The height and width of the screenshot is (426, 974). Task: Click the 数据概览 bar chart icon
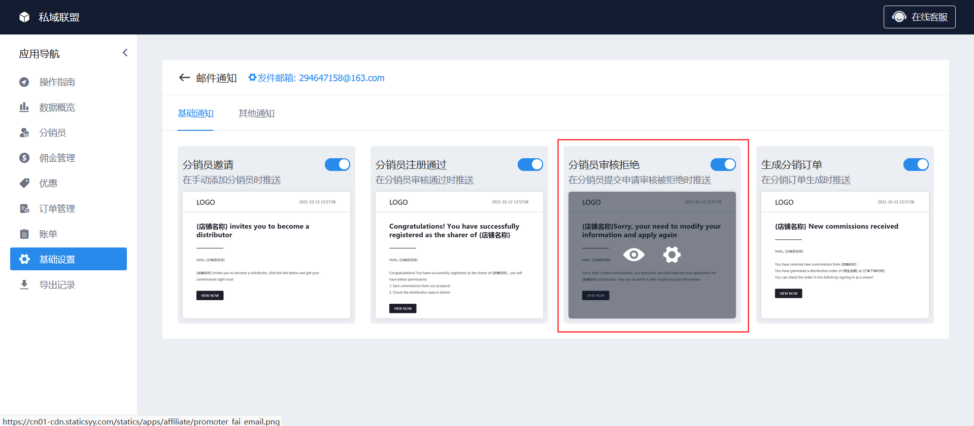(x=24, y=107)
